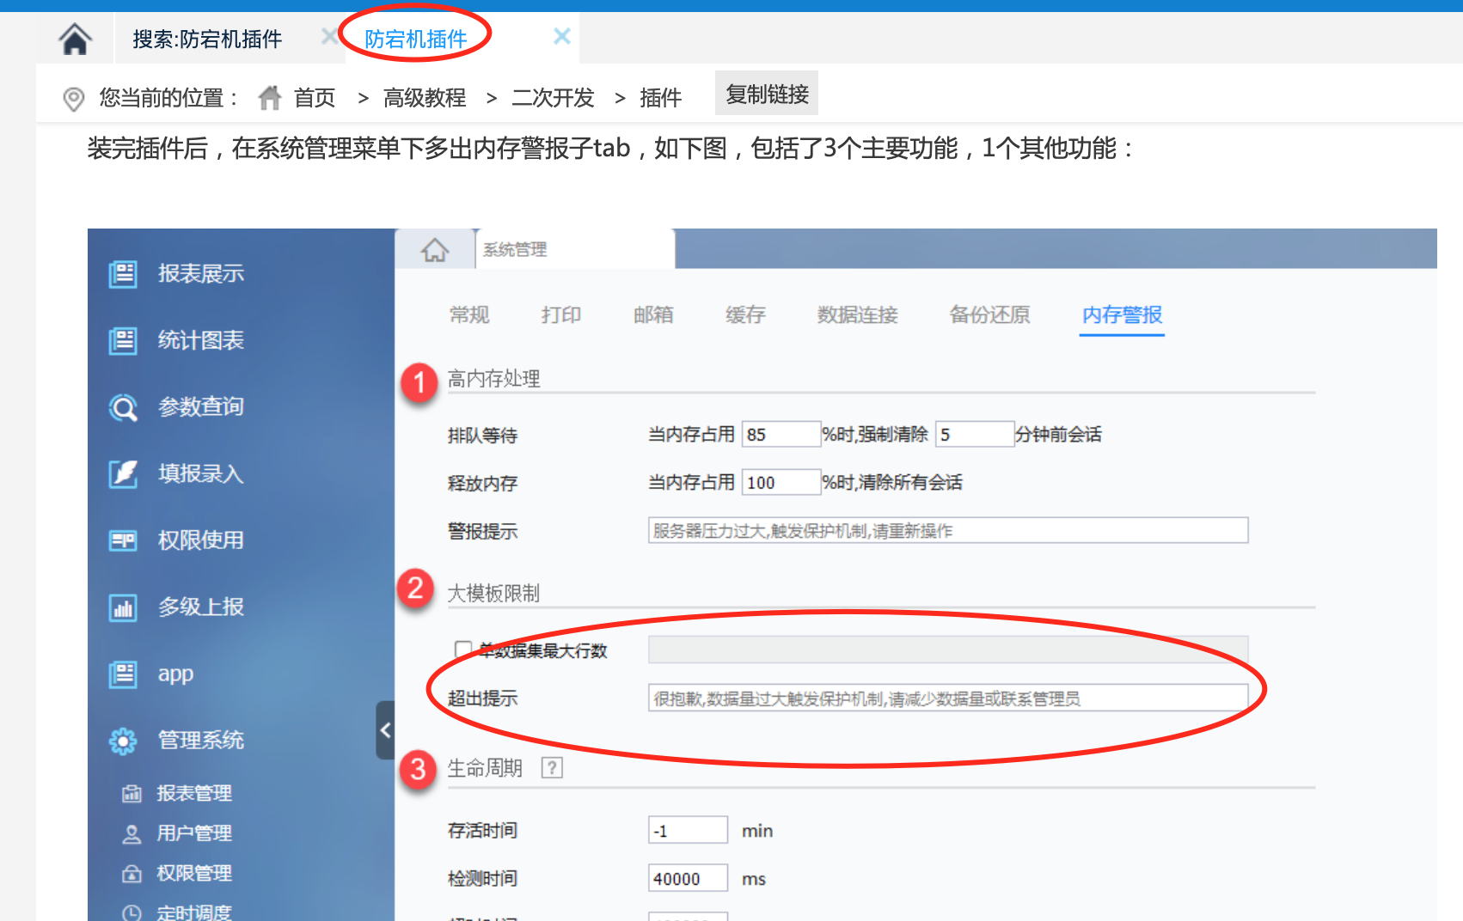
Task: Open 用户管理 in the sidebar
Action: click(x=193, y=833)
